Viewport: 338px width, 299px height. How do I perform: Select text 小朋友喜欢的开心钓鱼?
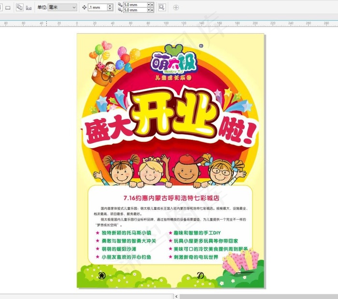click(127, 257)
